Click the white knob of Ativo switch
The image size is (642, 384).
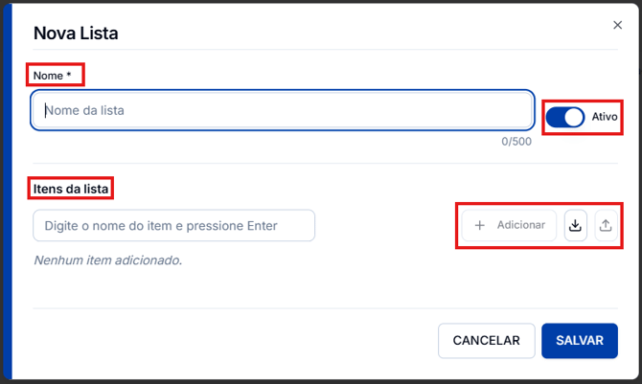574,117
